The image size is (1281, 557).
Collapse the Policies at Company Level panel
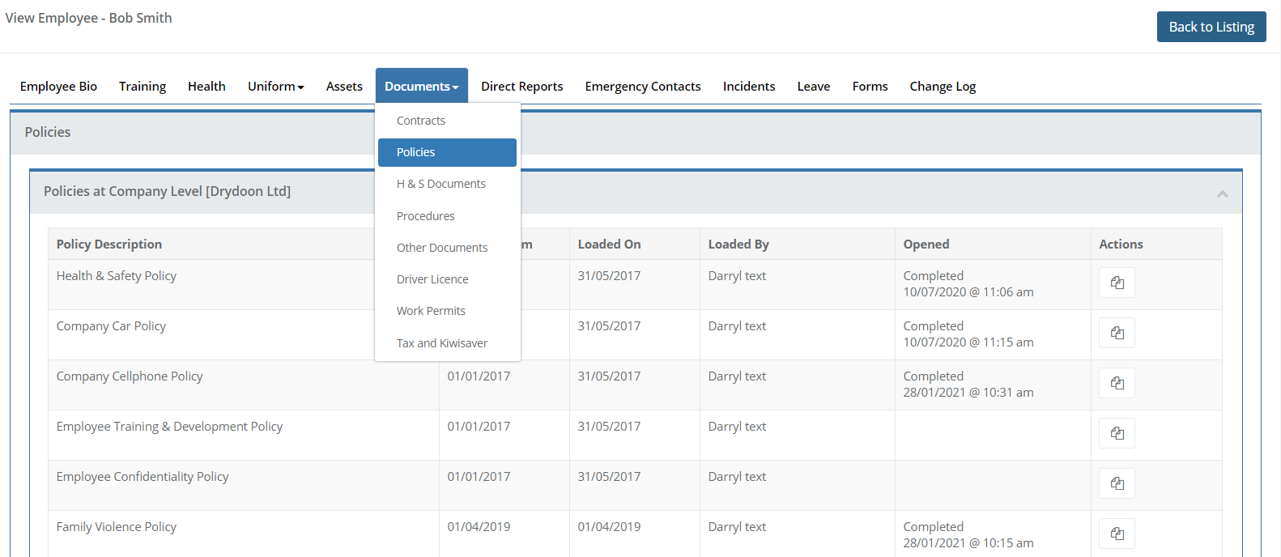[x=1222, y=193]
